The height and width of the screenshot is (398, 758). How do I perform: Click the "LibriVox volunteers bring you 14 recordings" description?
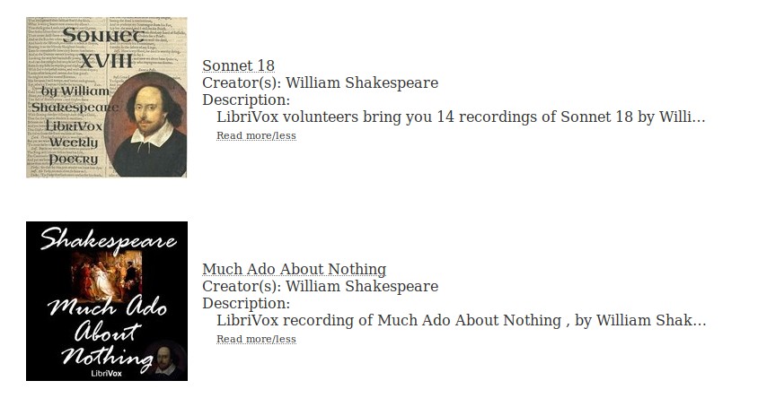click(460, 117)
